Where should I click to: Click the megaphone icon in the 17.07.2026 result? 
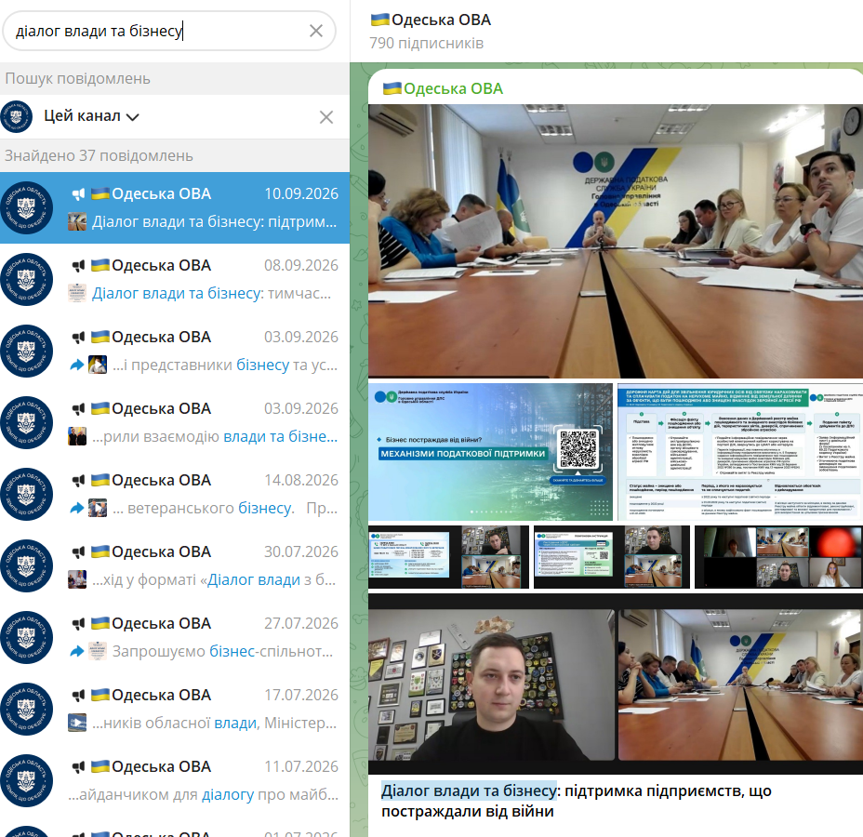(78, 695)
